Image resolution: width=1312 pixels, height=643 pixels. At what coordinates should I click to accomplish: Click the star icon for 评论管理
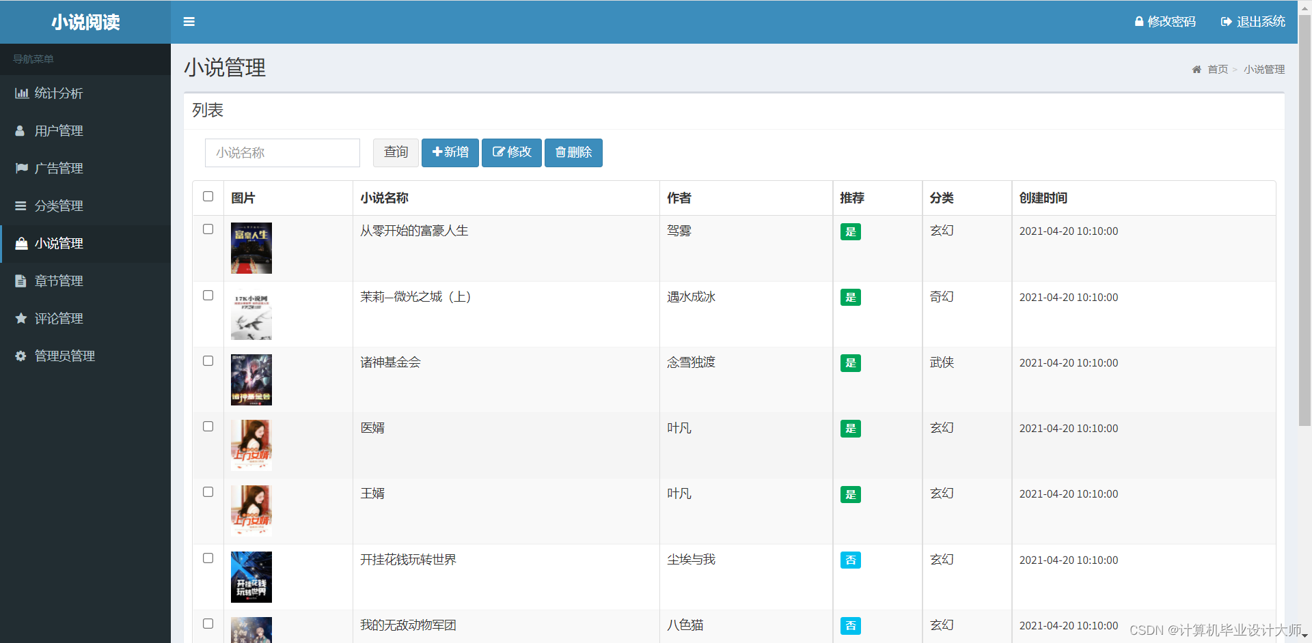click(21, 319)
